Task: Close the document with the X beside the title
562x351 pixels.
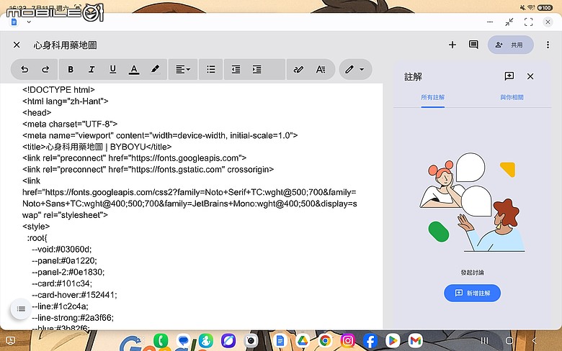Action: (x=17, y=45)
